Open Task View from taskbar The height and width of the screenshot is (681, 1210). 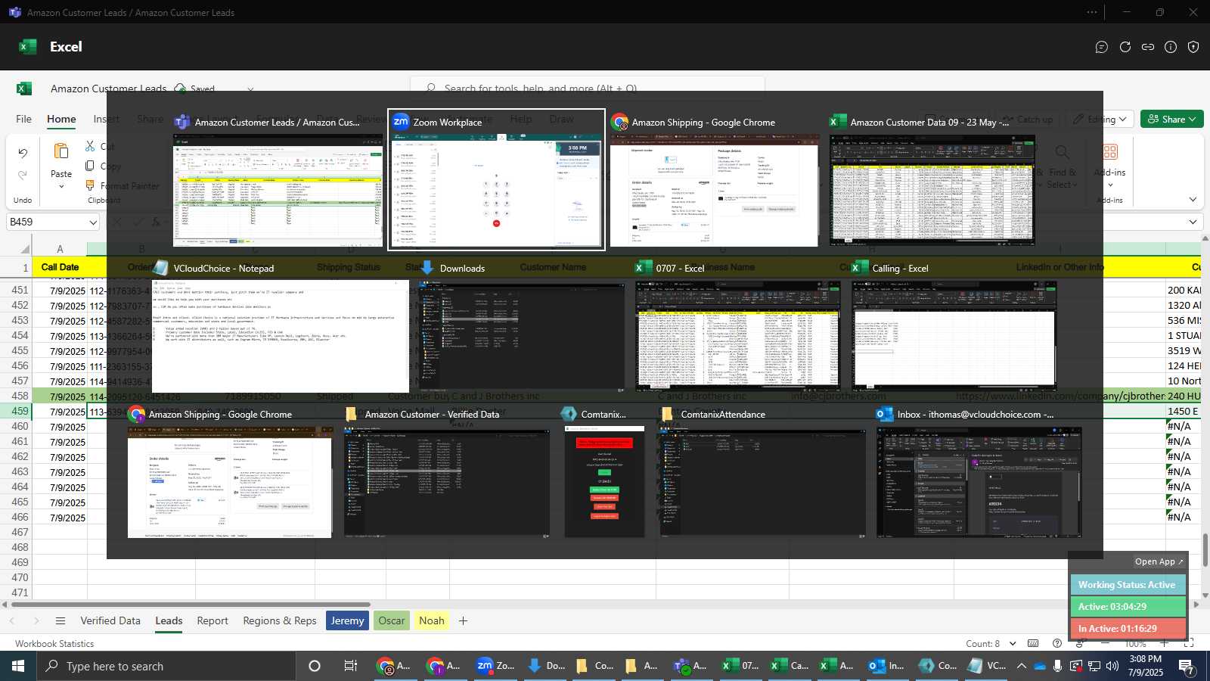pyautogui.click(x=351, y=666)
